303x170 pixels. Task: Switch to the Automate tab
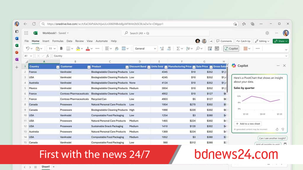(x=102, y=41)
